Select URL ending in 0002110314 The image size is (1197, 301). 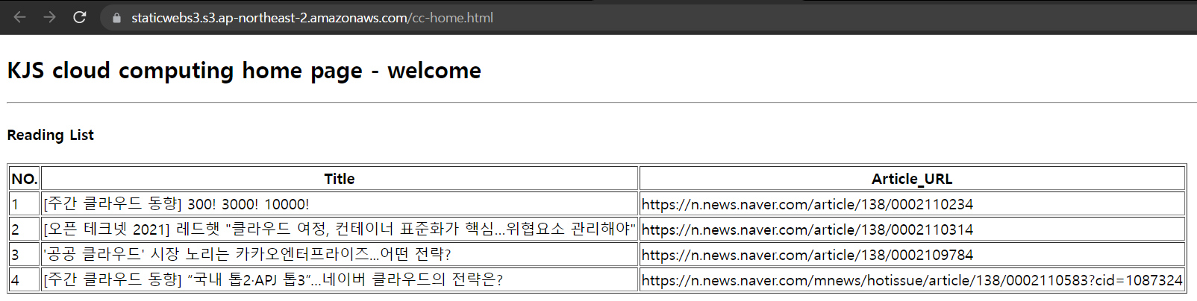click(807, 229)
